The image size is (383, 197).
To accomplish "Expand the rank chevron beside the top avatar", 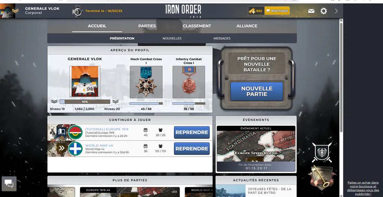I will tap(15, 11).
